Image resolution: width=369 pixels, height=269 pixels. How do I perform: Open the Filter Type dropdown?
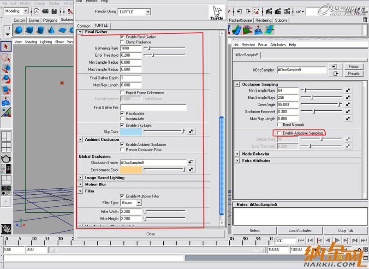tap(131, 203)
